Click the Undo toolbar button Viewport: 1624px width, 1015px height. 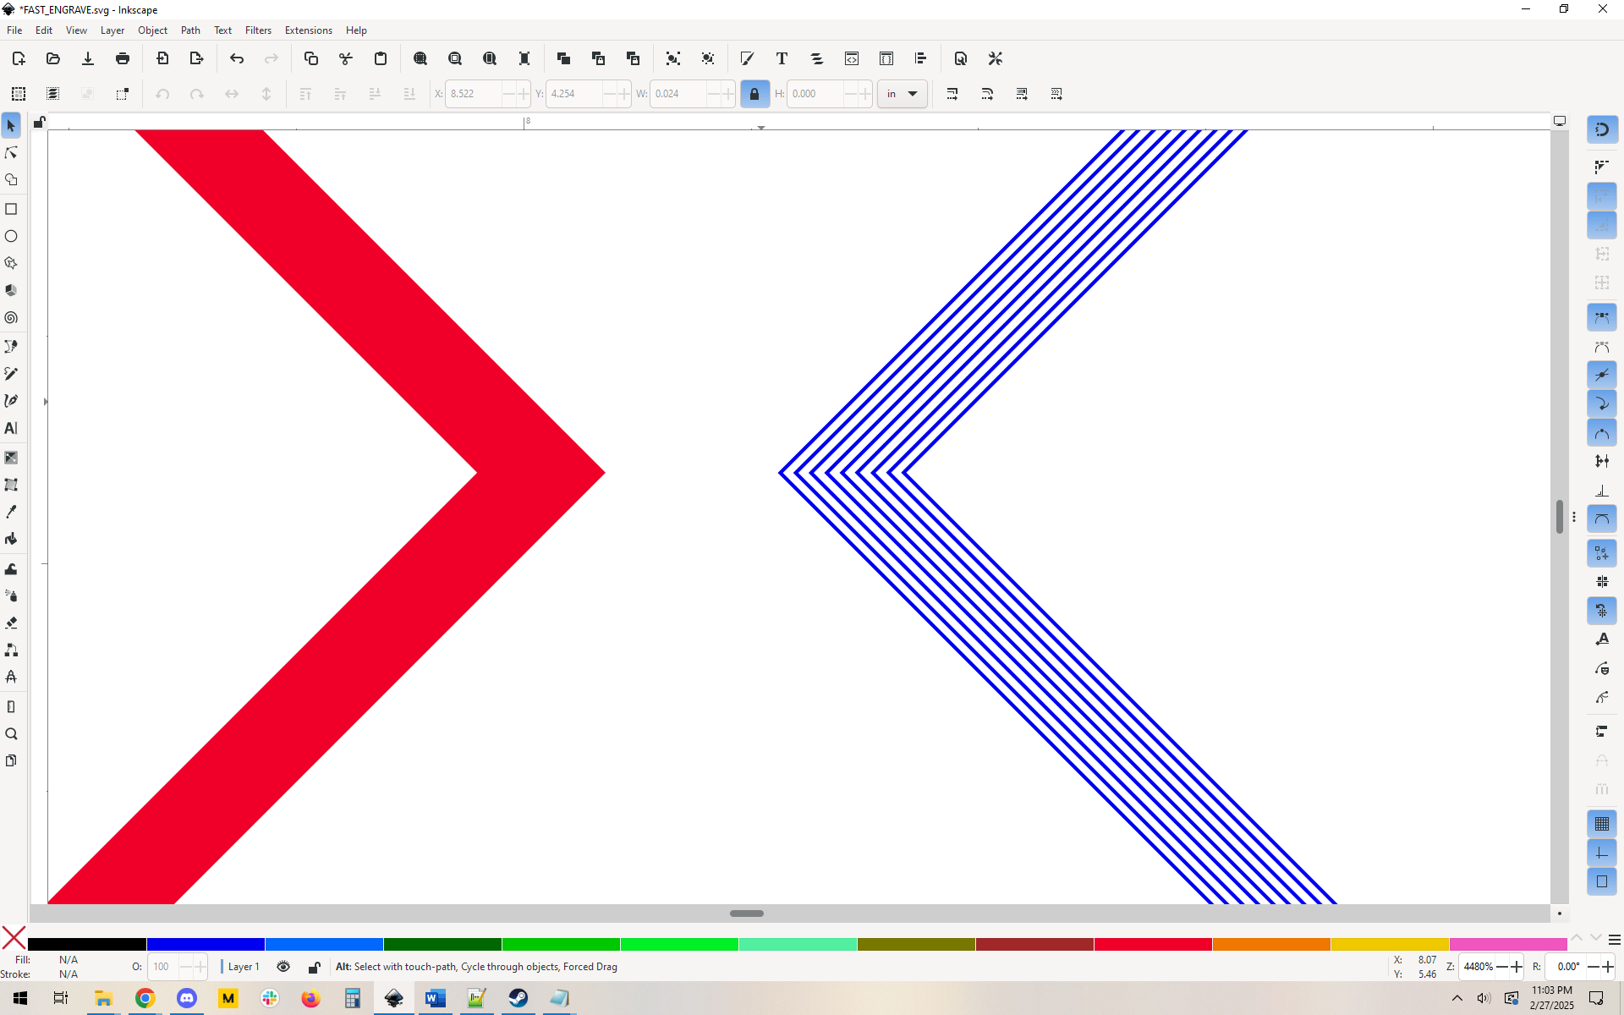237,58
